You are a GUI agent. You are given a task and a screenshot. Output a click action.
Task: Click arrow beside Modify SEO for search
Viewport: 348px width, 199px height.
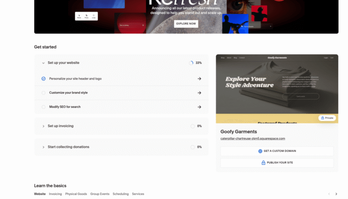[199, 107]
